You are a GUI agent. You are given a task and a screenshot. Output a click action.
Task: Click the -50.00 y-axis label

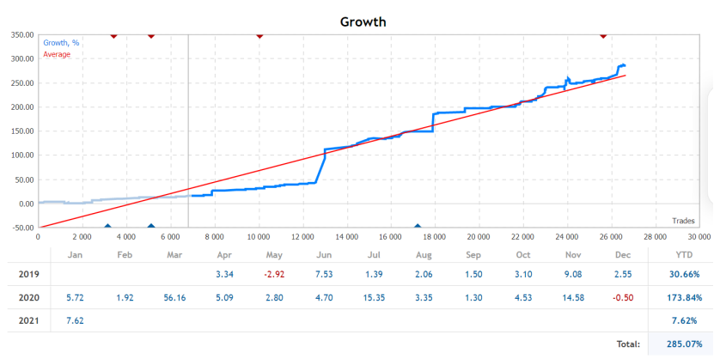click(22, 228)
